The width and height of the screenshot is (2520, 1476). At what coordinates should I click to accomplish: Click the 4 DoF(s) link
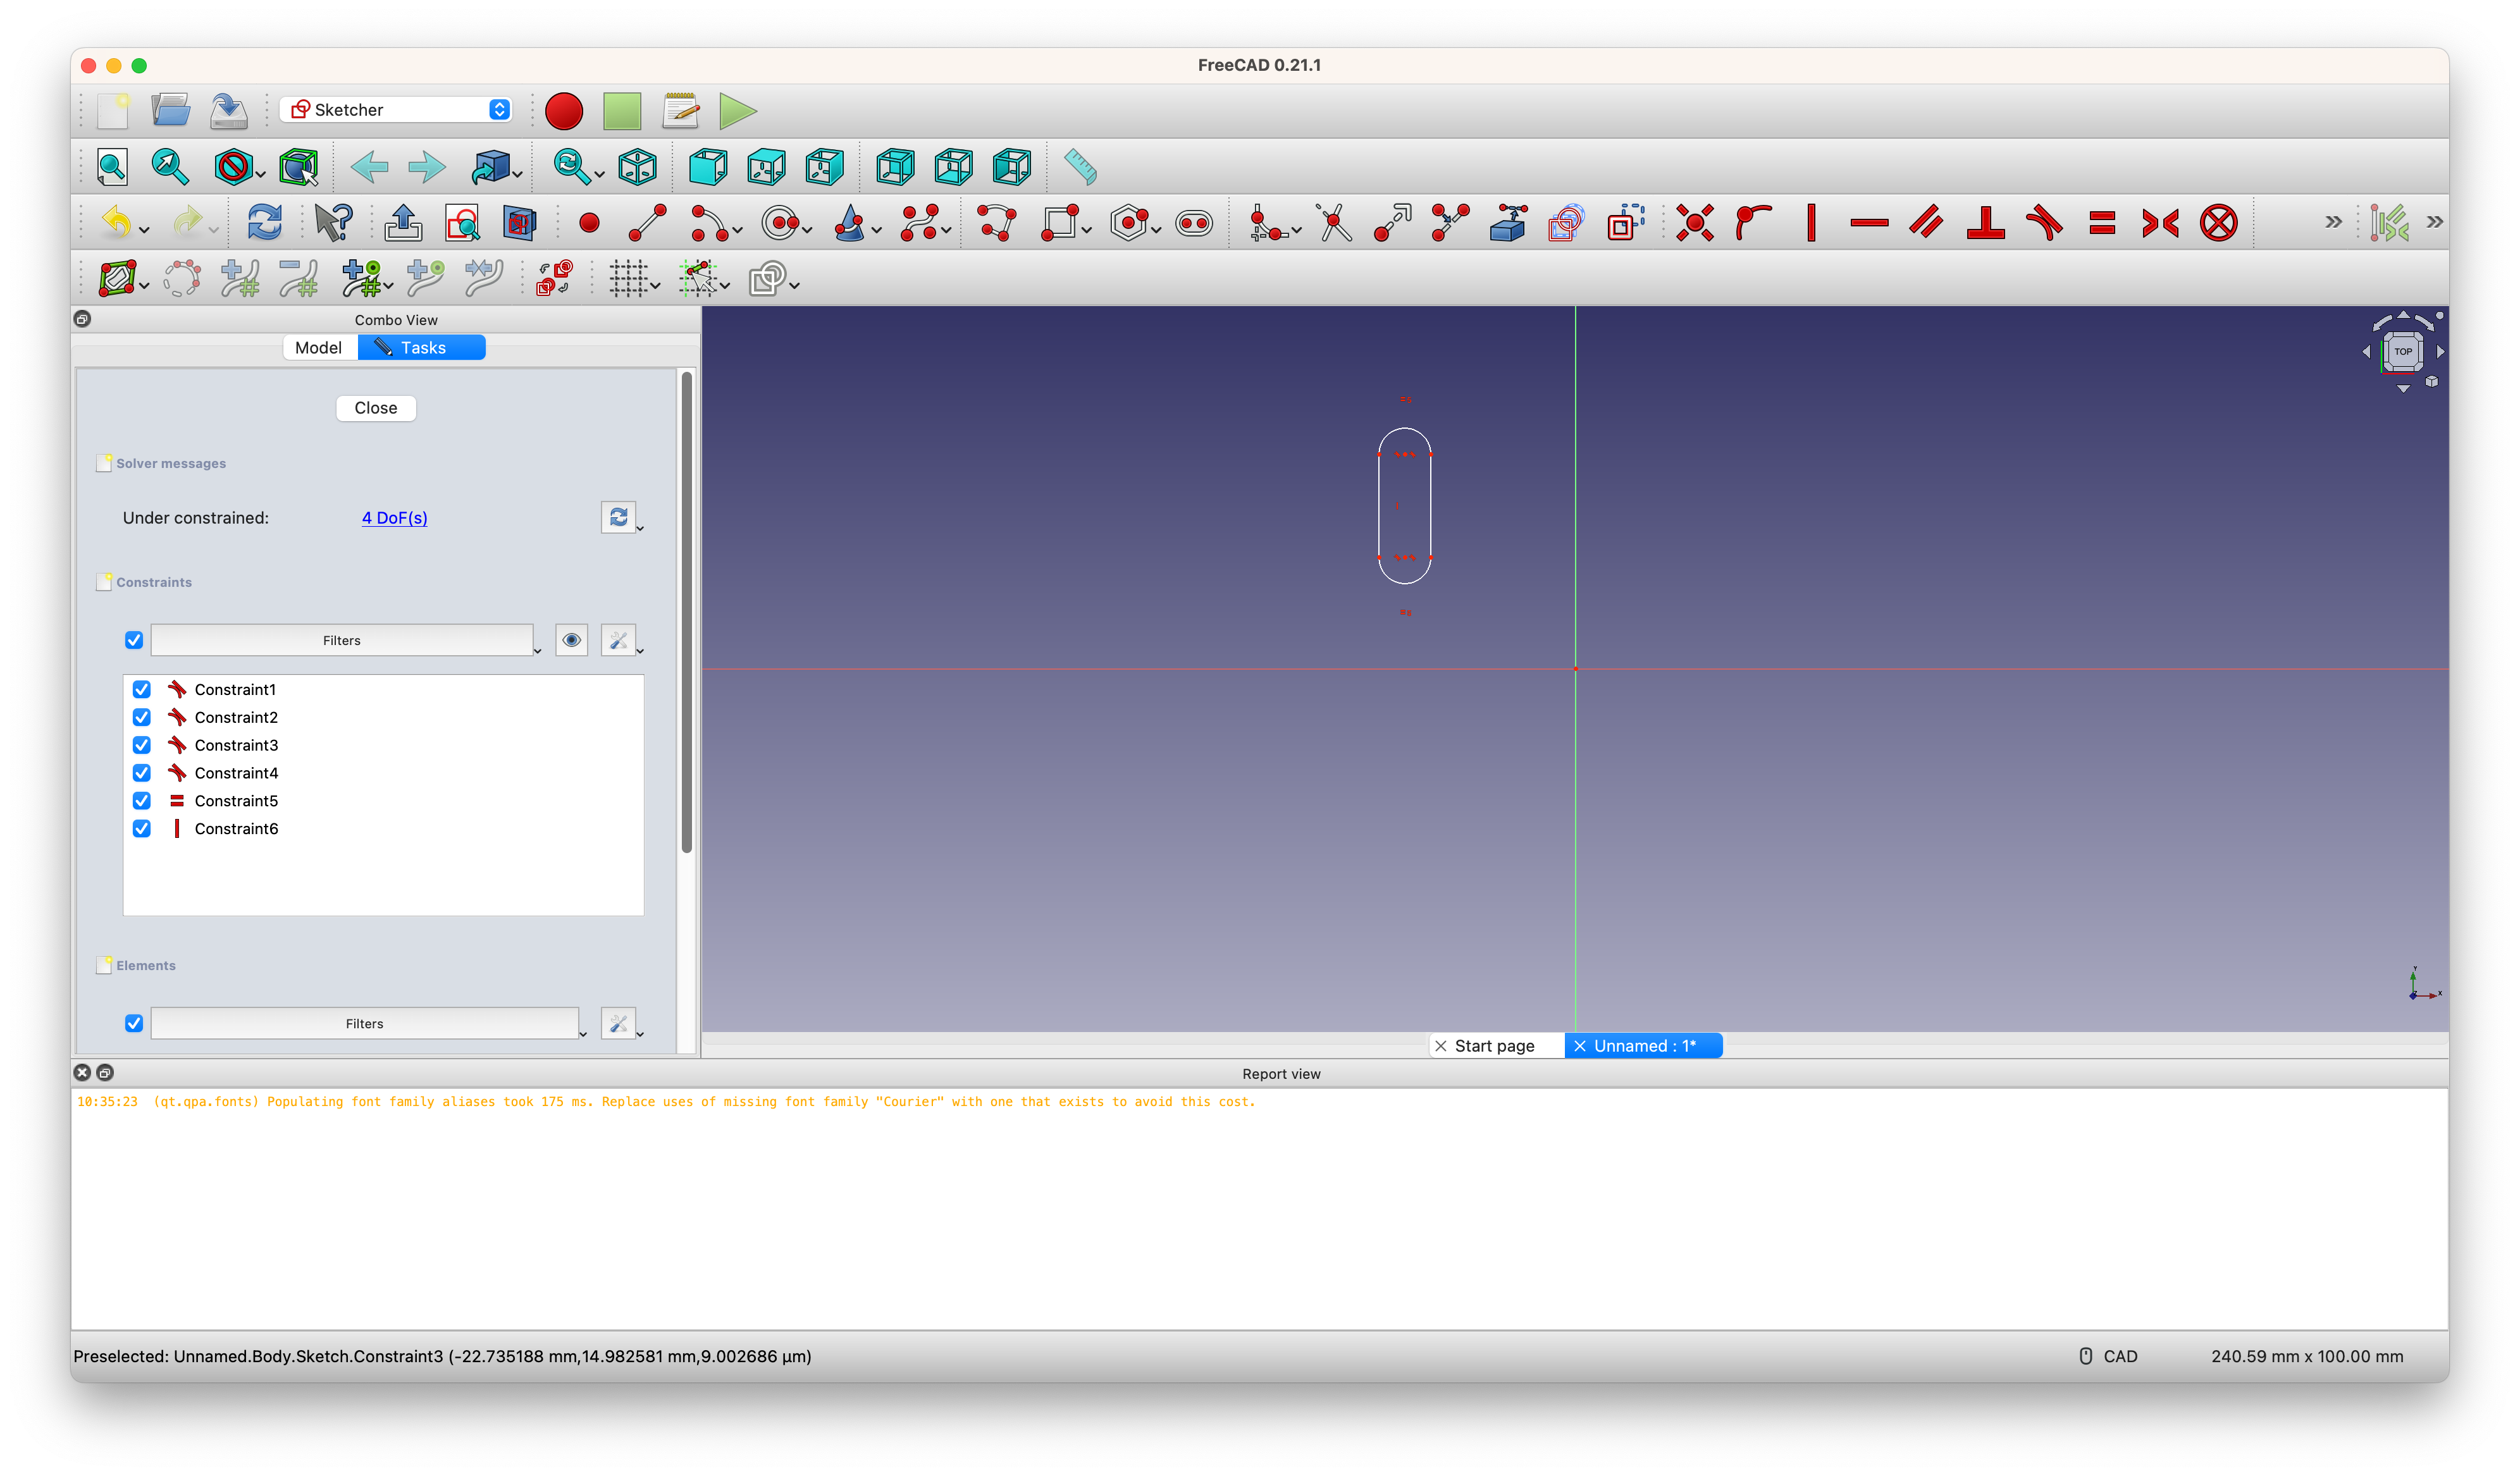point(394,518)
